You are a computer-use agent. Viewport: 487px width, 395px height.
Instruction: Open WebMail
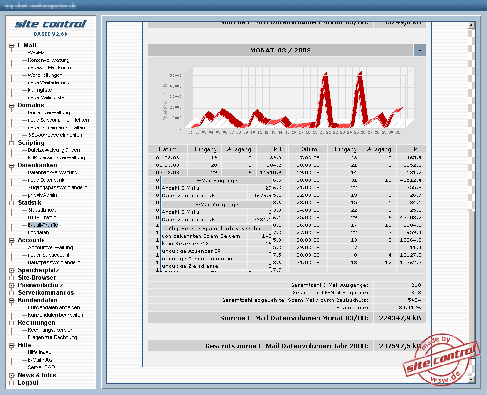[x=37, y=52]
